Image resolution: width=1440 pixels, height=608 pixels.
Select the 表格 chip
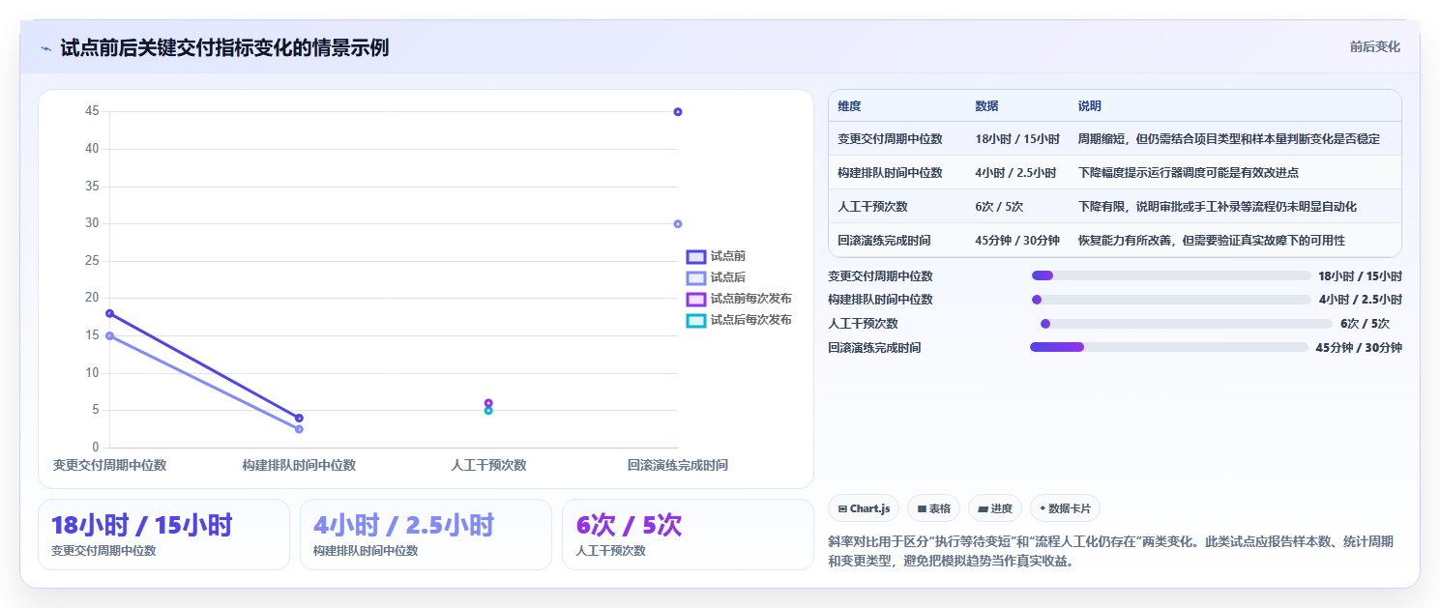[933, 508]
